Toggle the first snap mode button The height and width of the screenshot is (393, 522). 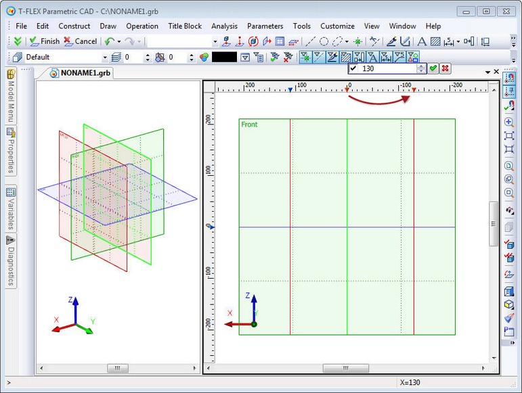[305, 57]
